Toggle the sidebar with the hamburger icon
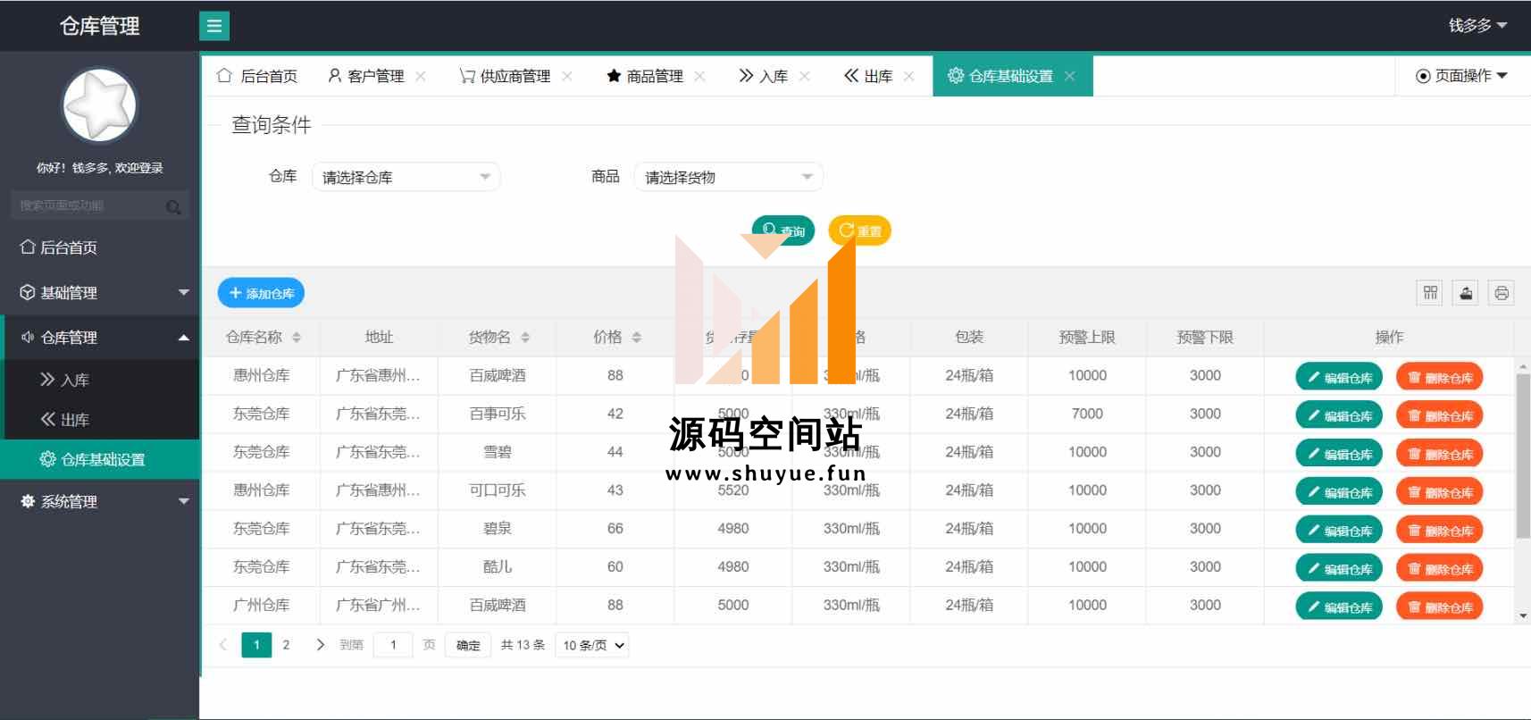 pyautogui.click(x=214, y=26)
